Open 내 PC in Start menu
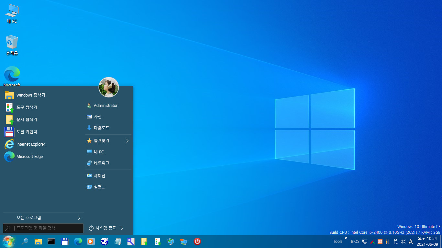 point(108,152)
